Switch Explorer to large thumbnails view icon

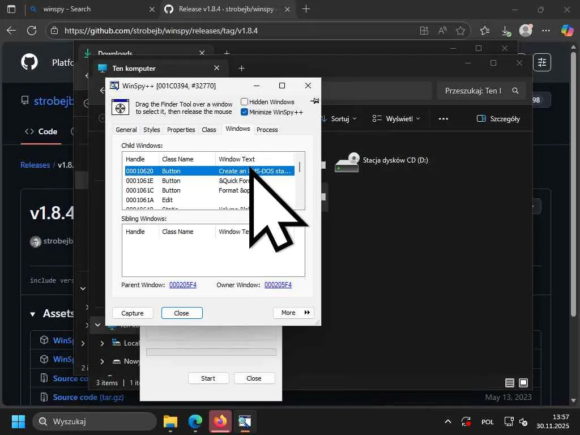tap(523, 383)
